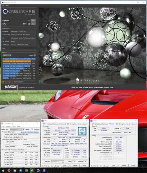
Task: Open the Cinebench File menu
Action: click(3, 6)
